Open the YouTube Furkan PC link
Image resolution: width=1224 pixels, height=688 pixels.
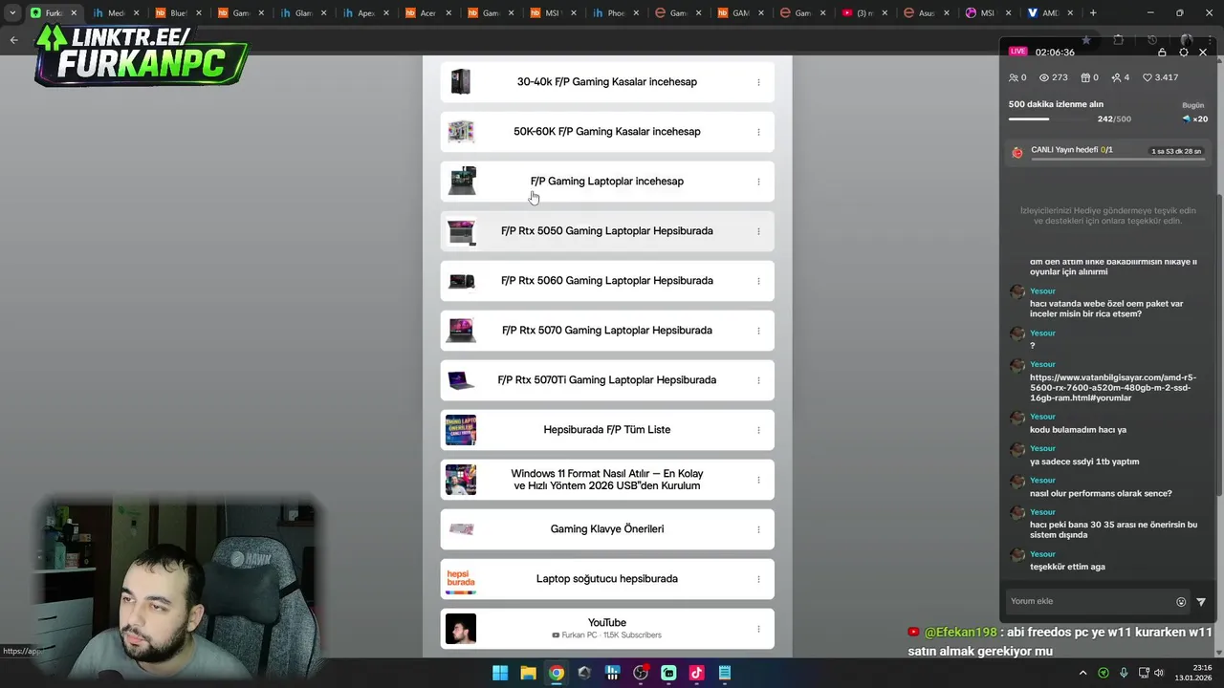click(606, 629)
